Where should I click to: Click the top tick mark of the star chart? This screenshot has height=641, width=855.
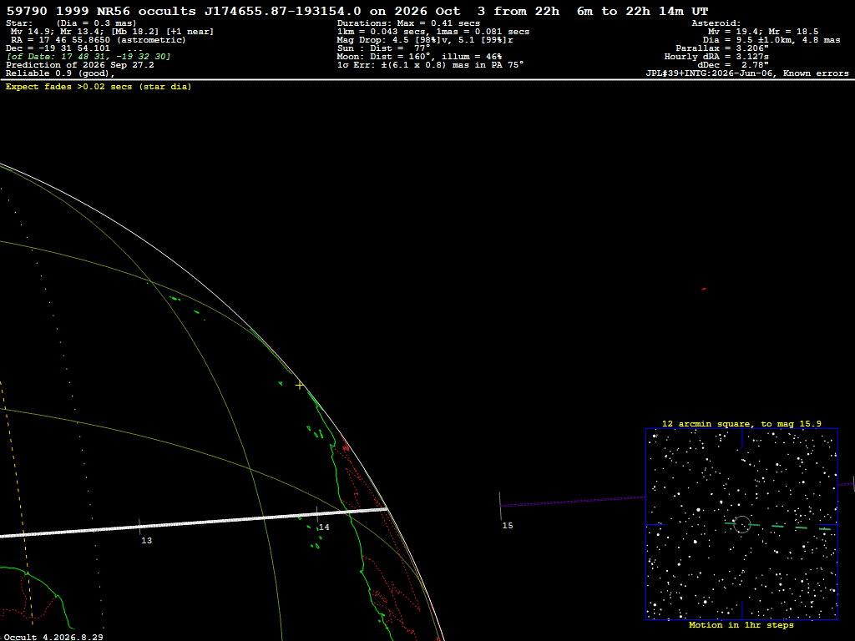click(741, 438)
